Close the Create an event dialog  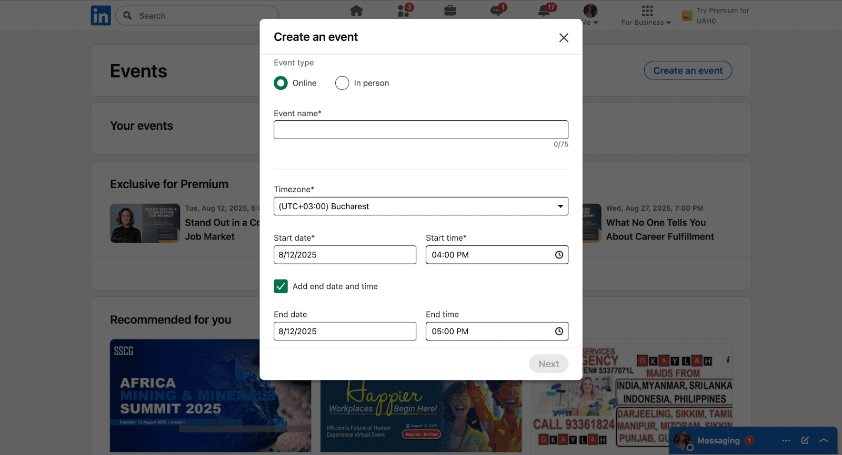click(x=564, y=38)
